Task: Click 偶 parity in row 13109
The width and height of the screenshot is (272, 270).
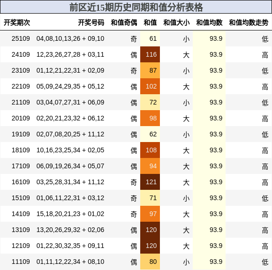Action: [134, 230]
